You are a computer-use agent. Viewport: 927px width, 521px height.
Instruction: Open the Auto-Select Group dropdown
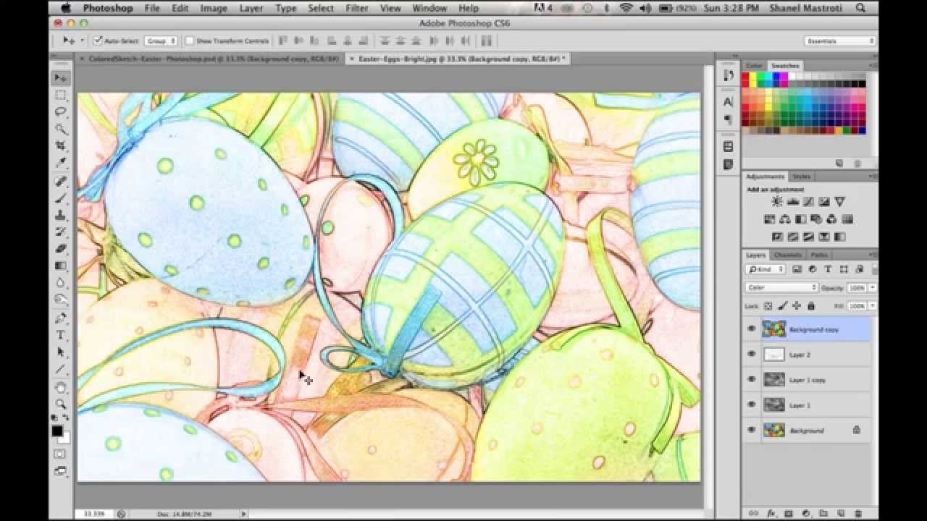(161, 41)
